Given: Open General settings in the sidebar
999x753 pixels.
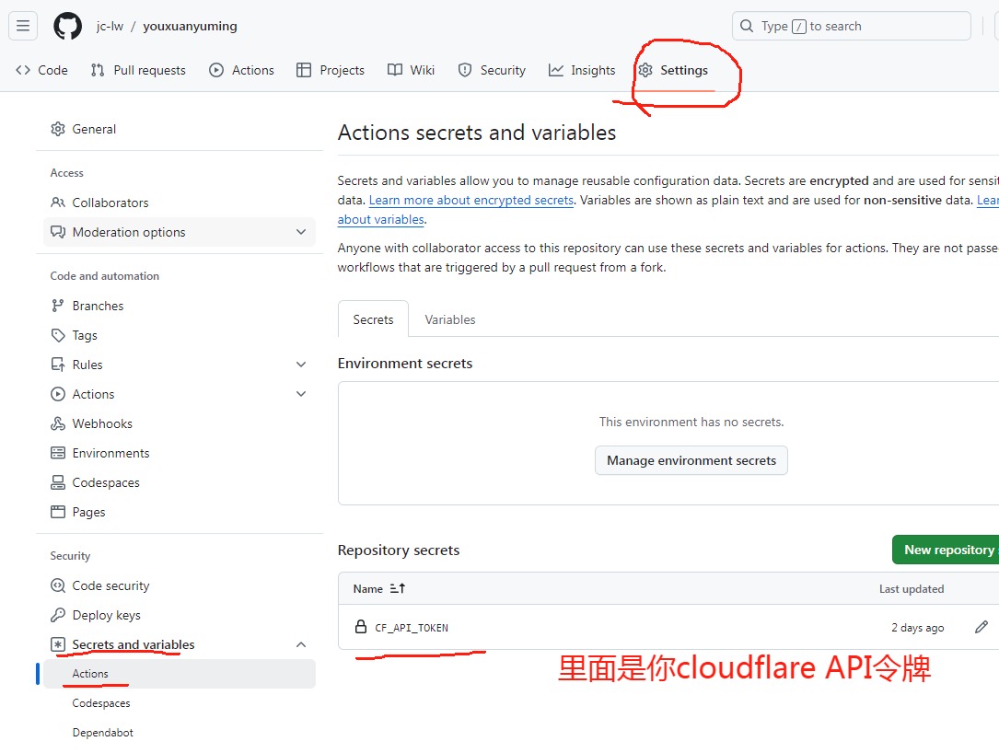Looking at the screenshot, I should click(x=94, y=129).
